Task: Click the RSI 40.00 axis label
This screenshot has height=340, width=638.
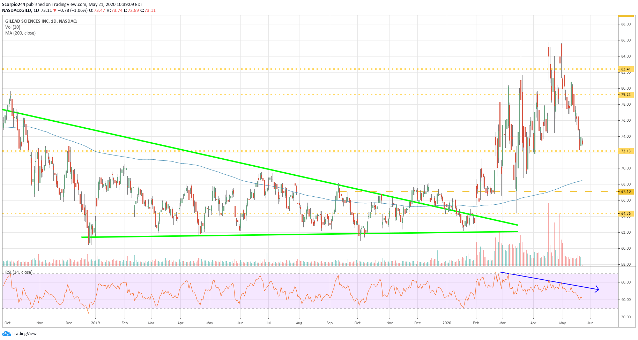Action: (626, 300)
